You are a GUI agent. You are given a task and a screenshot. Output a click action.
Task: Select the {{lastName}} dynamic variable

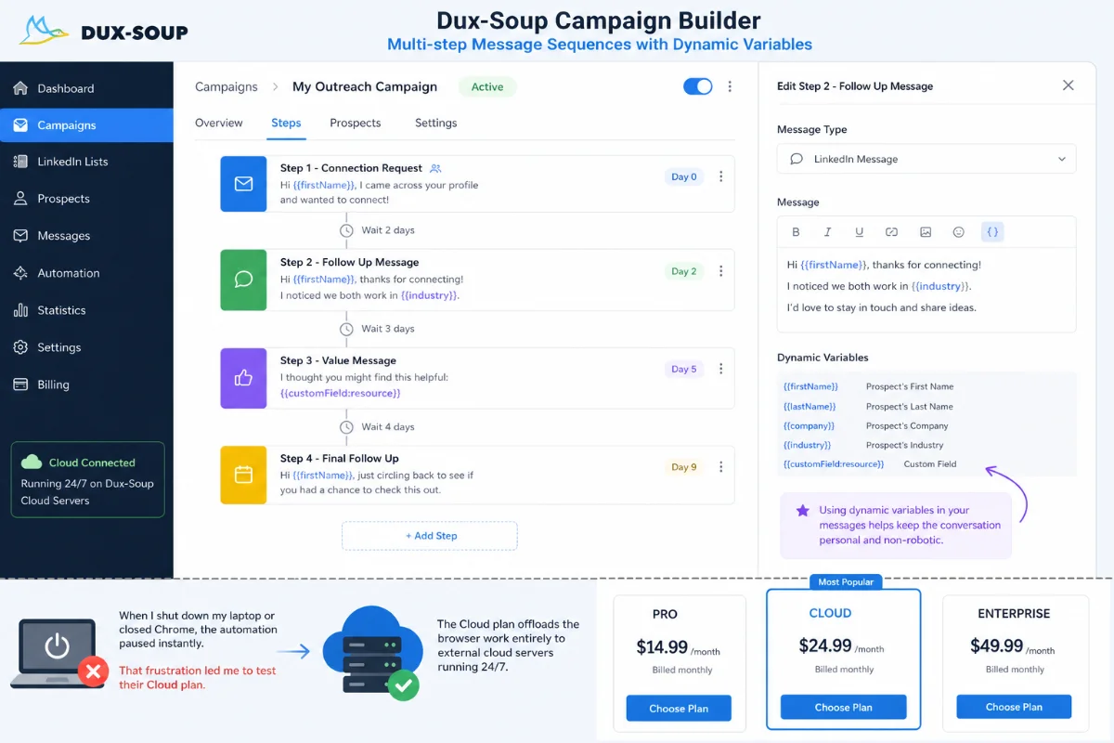(x=810, y=407)
